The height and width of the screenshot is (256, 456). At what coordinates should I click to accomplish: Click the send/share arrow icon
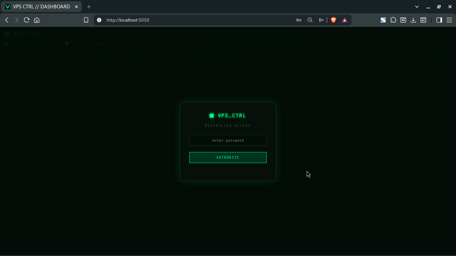coord(321,20)
